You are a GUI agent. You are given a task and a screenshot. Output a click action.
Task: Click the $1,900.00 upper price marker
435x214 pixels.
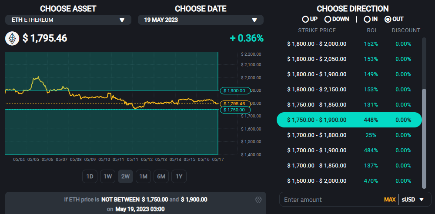235,90
